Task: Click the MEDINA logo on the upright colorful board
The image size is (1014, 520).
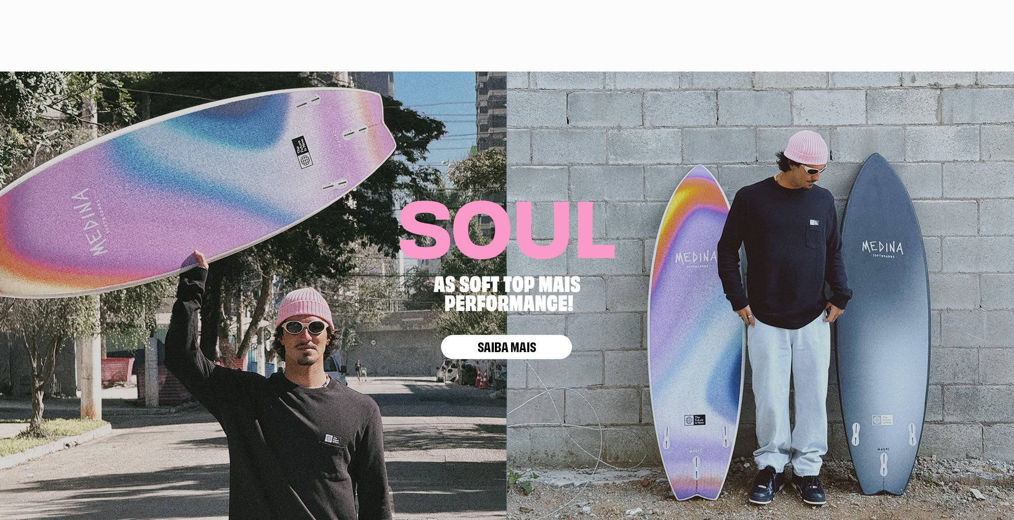Action: tap(696, 258)
